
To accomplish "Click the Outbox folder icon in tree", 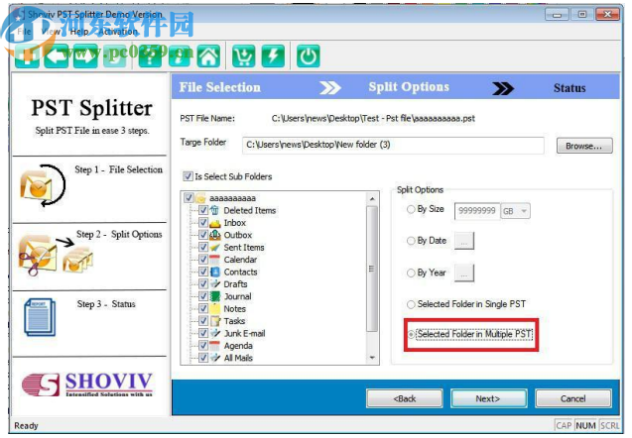I will [215, 235].
